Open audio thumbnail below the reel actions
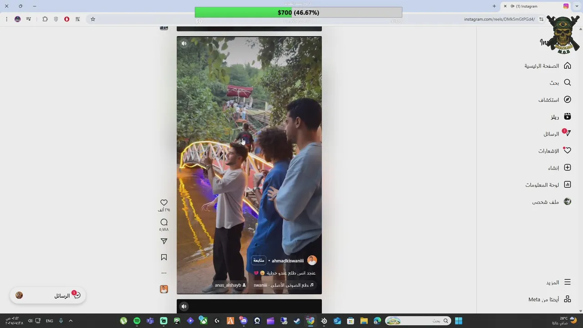Viewport: 583px width, 328px height. tap(164, 289)
